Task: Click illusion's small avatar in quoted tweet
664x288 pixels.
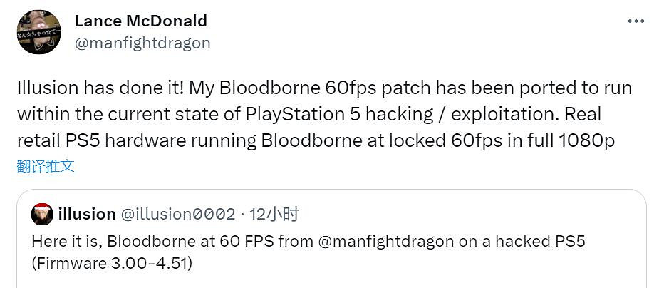Action: tap(42, 213)
